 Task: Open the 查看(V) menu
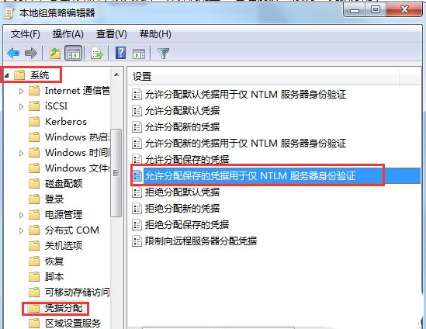click(112, 34)
